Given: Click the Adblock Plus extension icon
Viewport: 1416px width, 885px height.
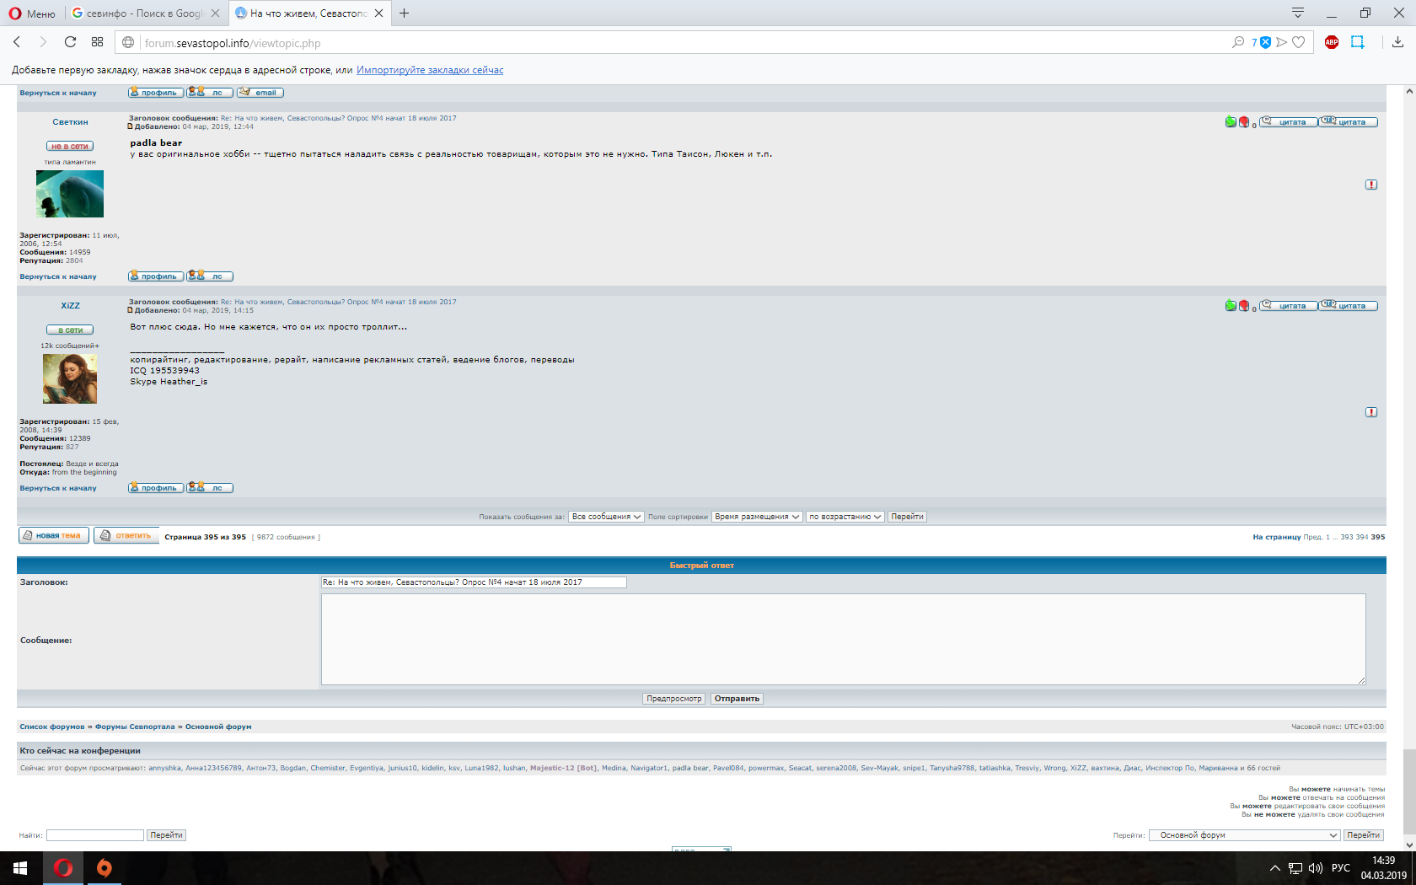Looking at the screenshot, I should (x=1332, y=42).
